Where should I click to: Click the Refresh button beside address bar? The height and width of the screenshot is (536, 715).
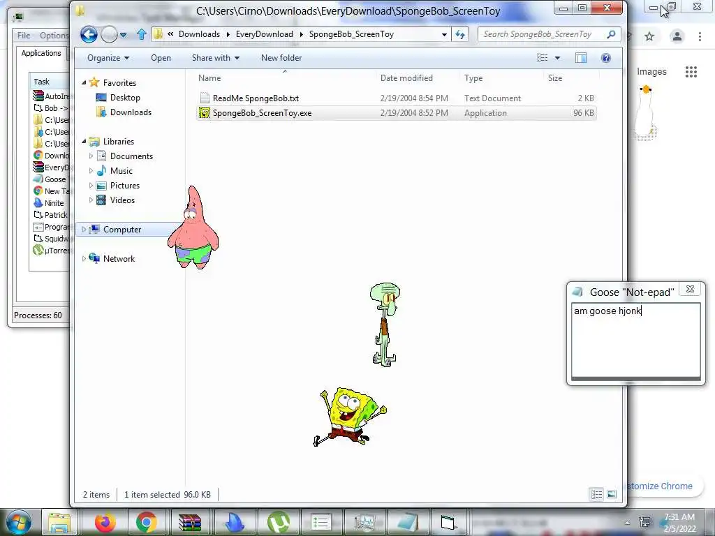(459, 34)
